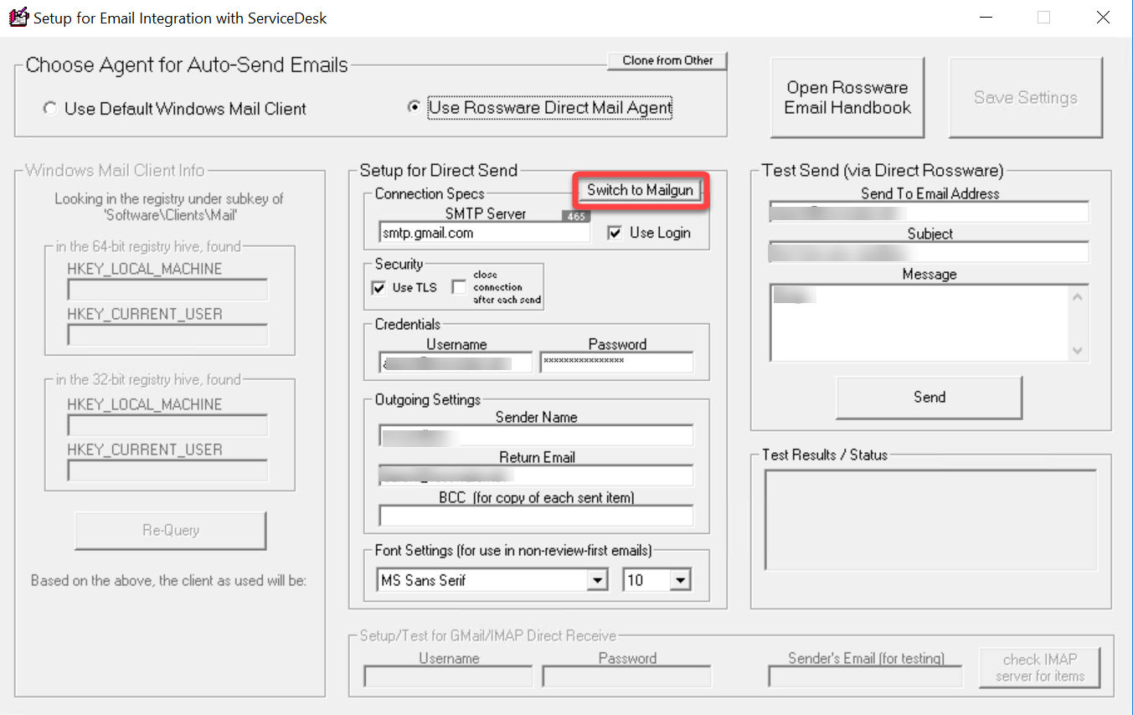The height and width of the screenshot is (715, 1133).
Task: Click 64-bit HKEY_CURRENT_USER value field
Action: click(167, 335)
